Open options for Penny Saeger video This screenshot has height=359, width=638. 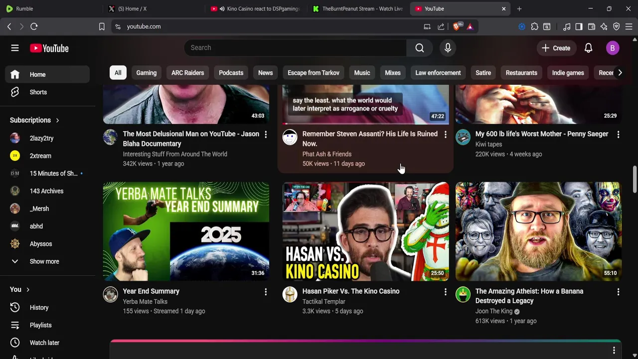618,135
